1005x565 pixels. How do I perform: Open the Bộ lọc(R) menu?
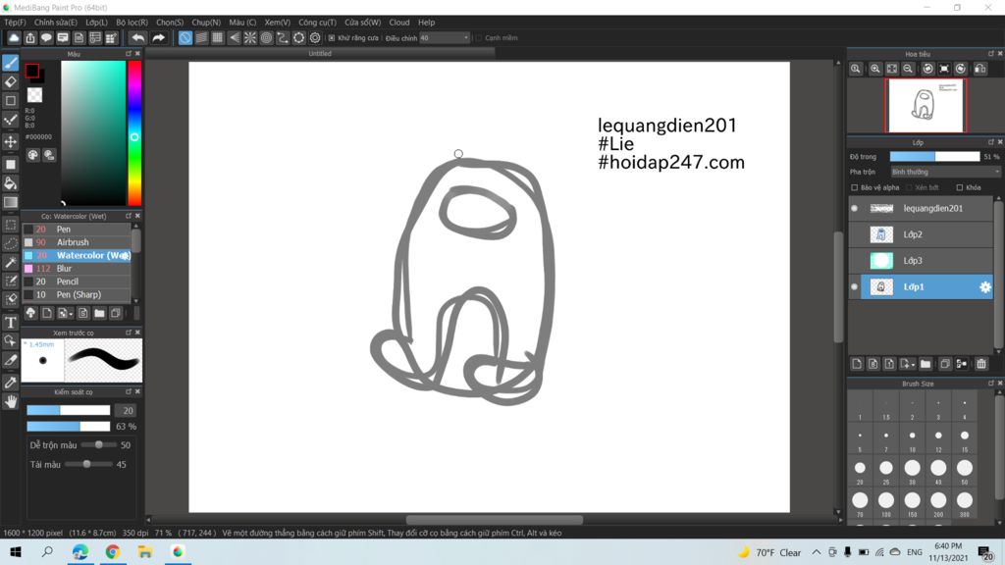[x=132, y=23]
